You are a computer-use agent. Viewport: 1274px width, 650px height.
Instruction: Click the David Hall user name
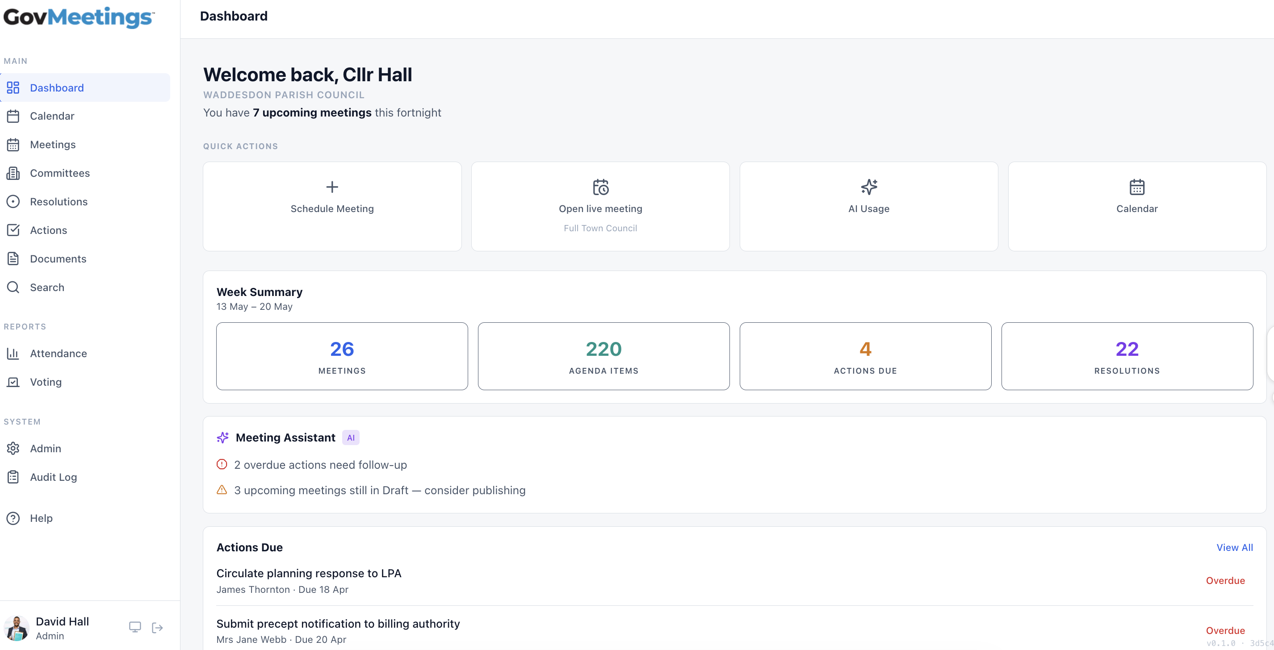pyautogui.click(x=63, y=621)
